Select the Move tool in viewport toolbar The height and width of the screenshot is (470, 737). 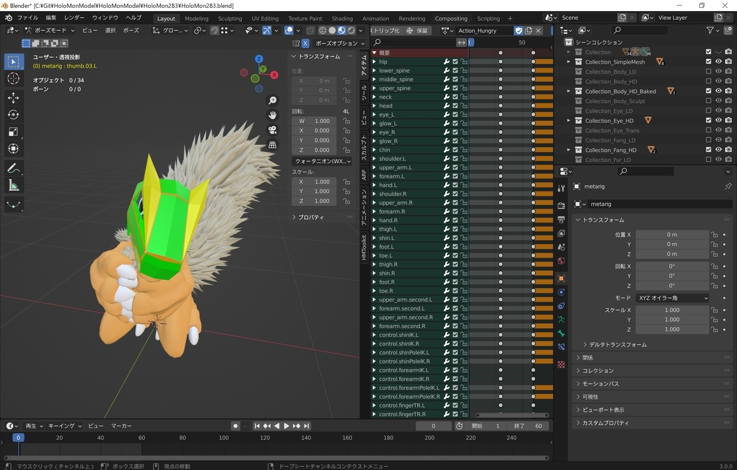(14, 98)
